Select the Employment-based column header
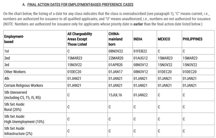216x138 pixels. pos(14,39)
